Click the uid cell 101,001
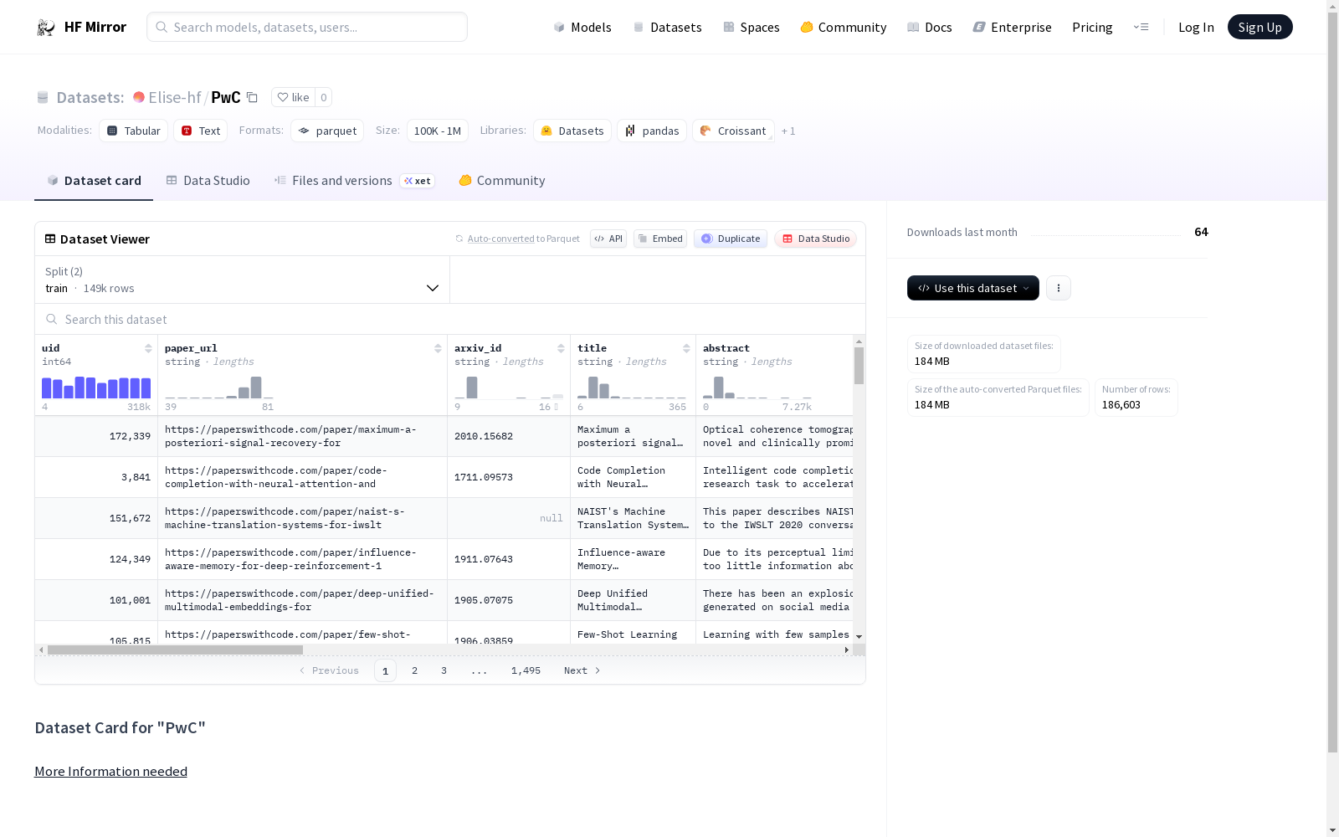 pyautogui.click(x=96, y=600)
